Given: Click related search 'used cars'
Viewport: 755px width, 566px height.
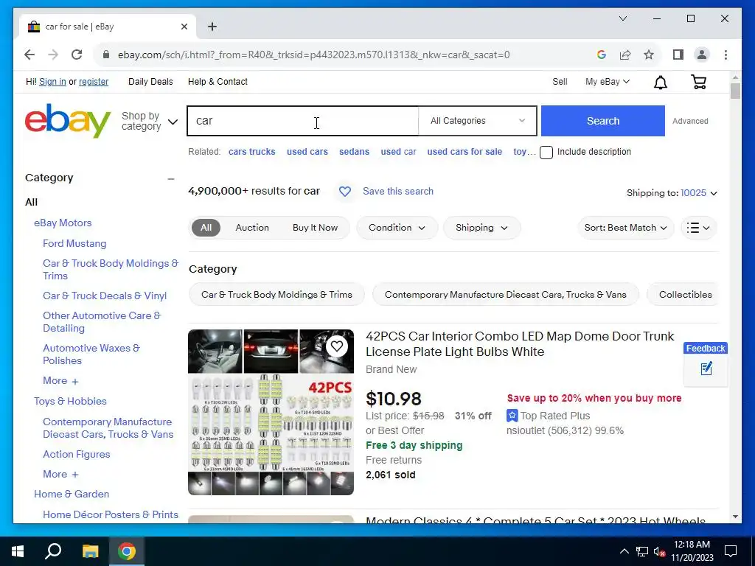Looking at the screenshot, I should coord(307,152).
